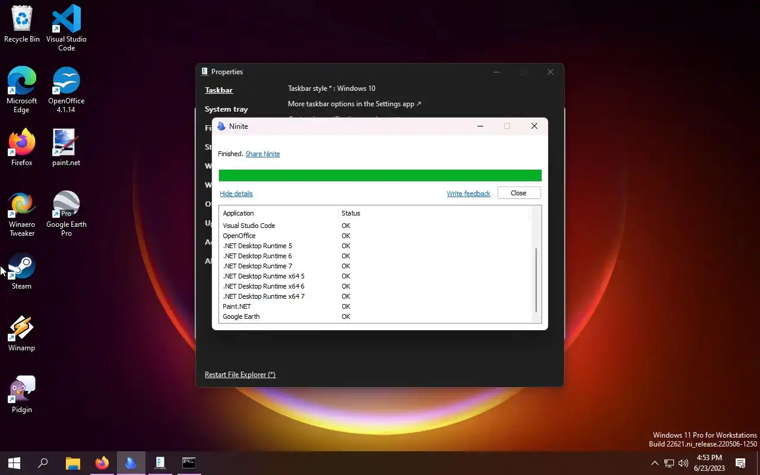Launch Visual Studio Code from desktop
This screenshot has height=475, width=760.
tap(66, 28)
